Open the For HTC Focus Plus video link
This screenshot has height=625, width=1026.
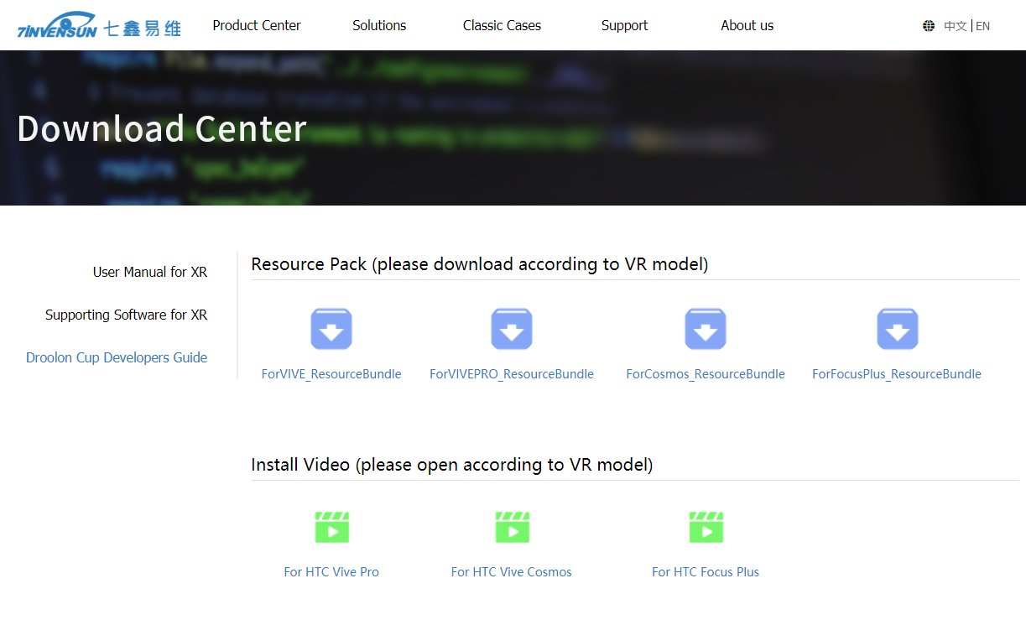point(706,572)
